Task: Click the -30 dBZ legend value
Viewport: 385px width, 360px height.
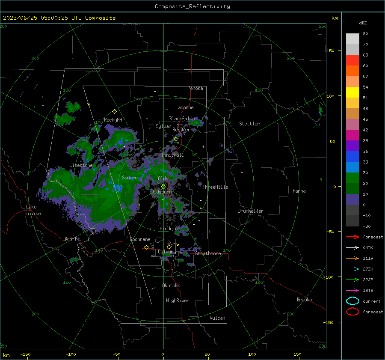Action: (x=367, y=226)
